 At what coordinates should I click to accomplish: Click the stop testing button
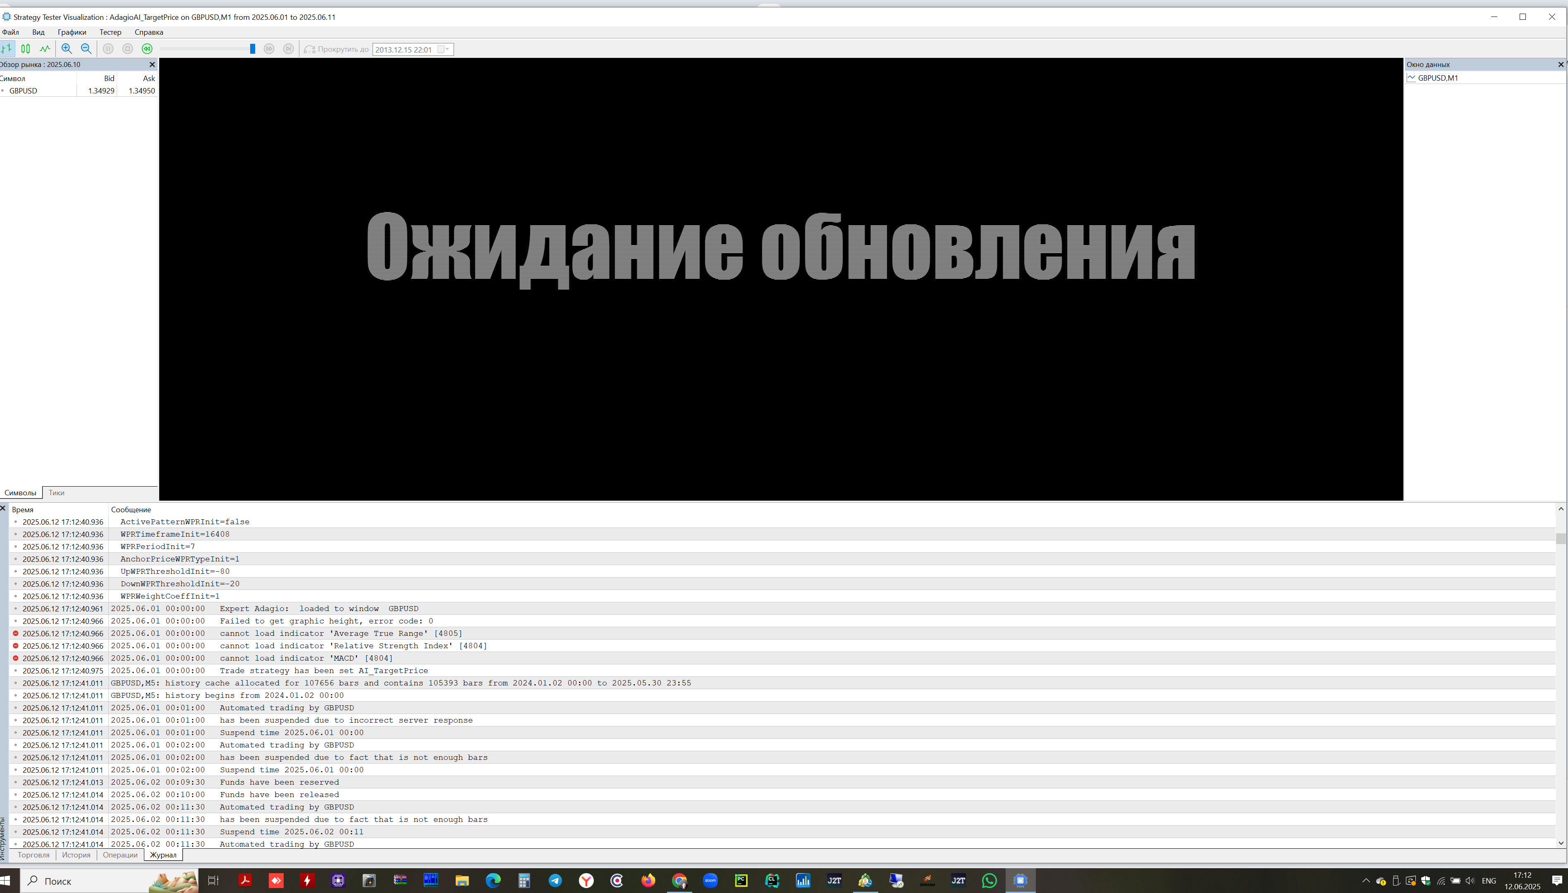[128, 49]
